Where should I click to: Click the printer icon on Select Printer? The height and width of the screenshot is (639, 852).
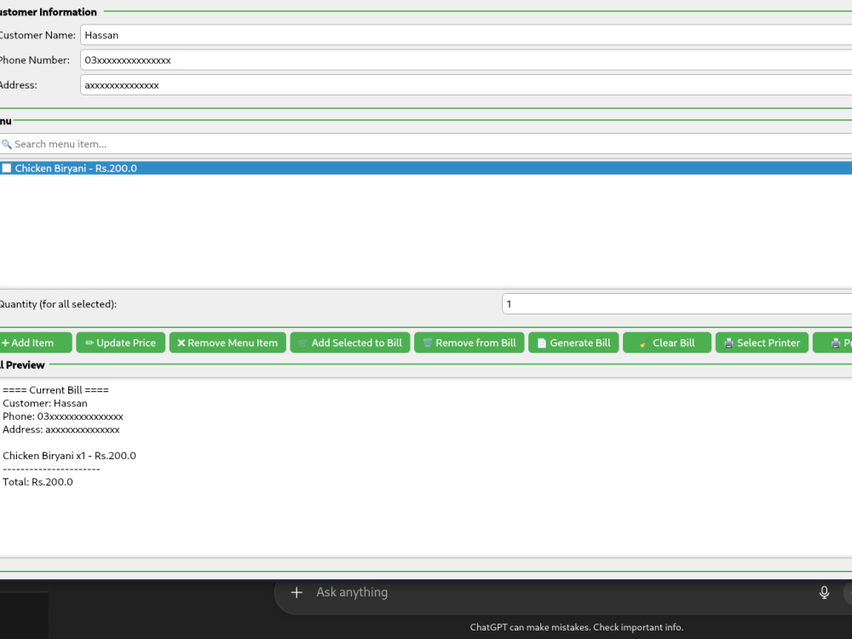[x=728, y=343]
